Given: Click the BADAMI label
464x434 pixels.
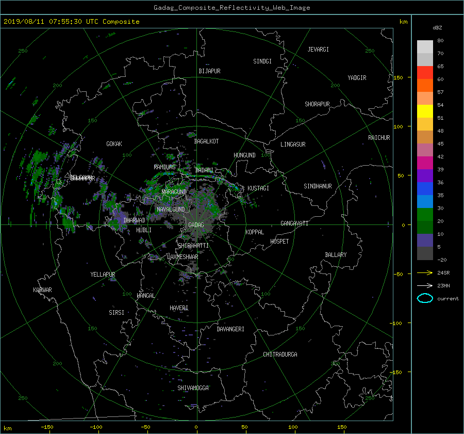Looking at the screenshot, I should pyautogui.click(x=204, y=170).
